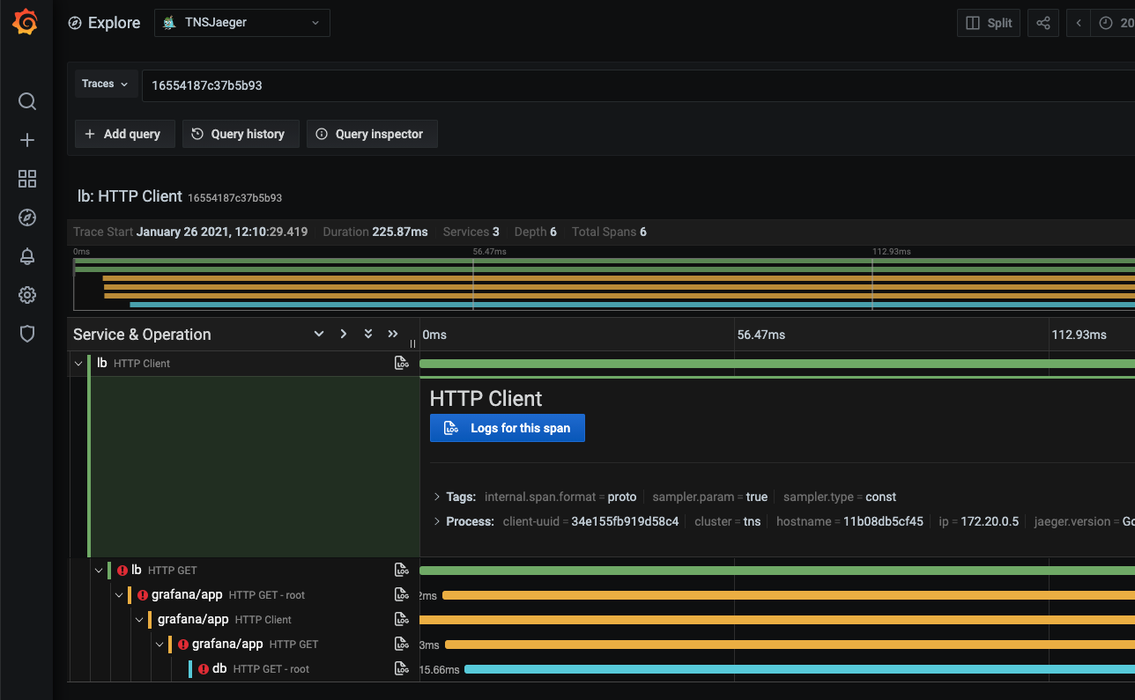Split the Explore pane
The image size is (1135, 700).
click(989, 23)
